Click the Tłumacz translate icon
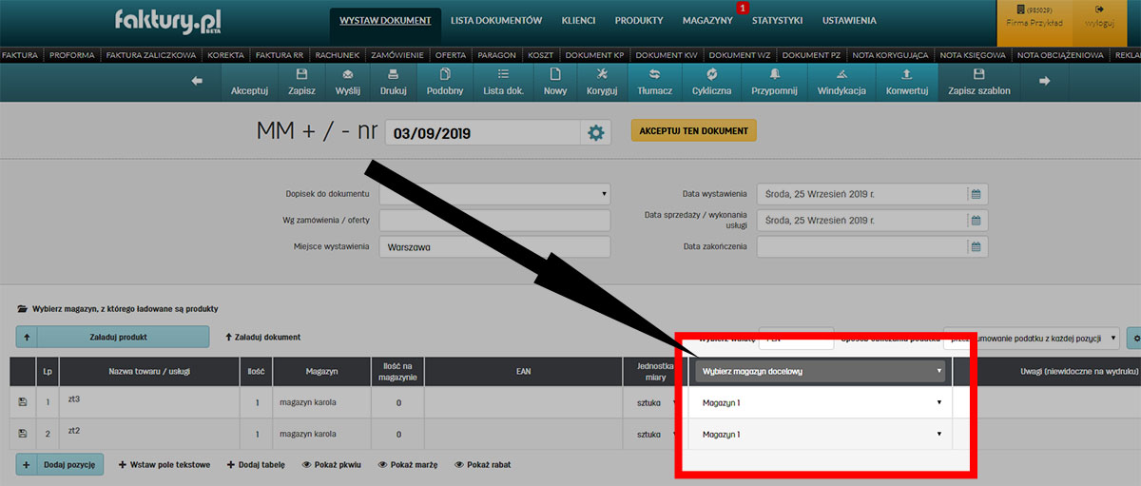Viewport: 1141px width, 486px height. tap(655, 75)
